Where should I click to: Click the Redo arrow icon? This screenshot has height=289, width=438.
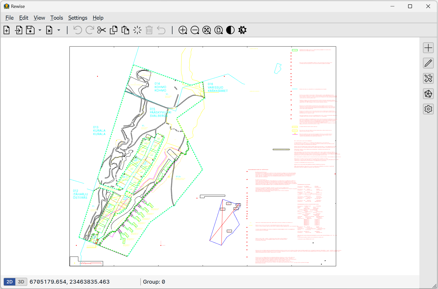[89, 30]
